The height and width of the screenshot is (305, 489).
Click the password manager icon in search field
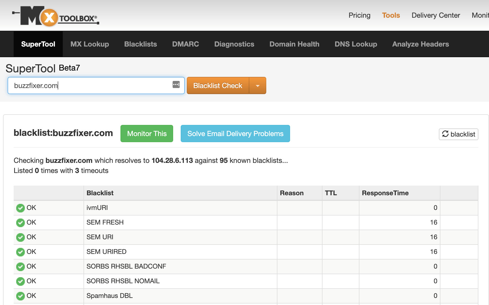tap(176, 85)
